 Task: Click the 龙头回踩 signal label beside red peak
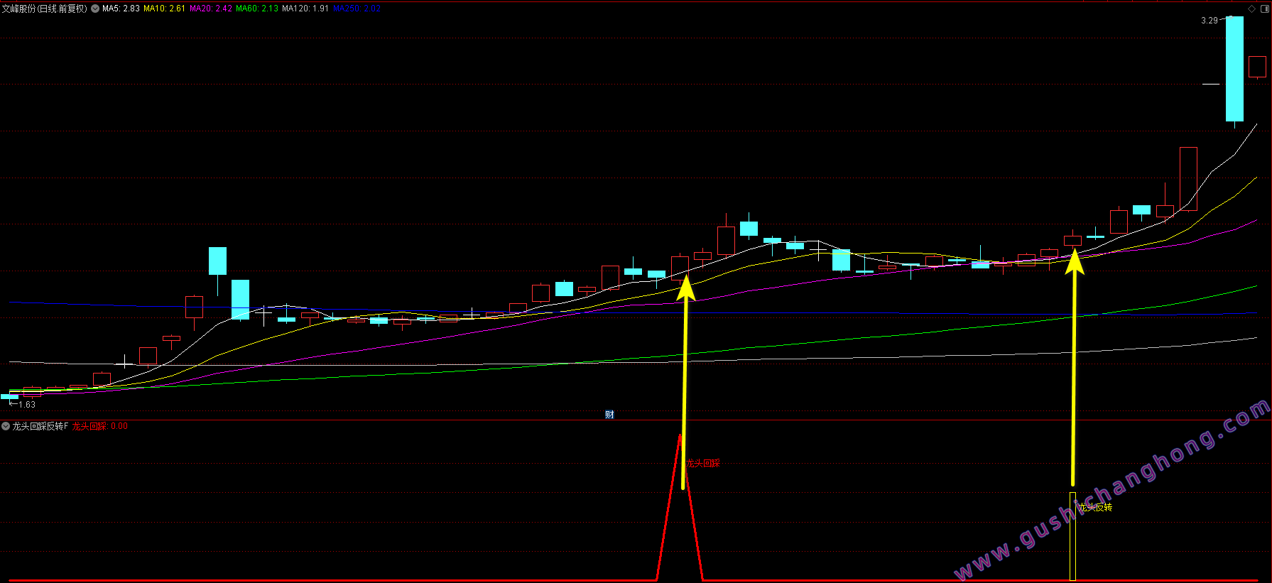coord(704,463)
